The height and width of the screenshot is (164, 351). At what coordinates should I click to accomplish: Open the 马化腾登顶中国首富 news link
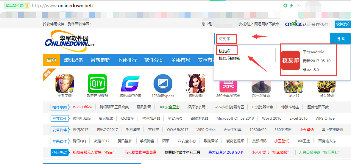point(140,152)
